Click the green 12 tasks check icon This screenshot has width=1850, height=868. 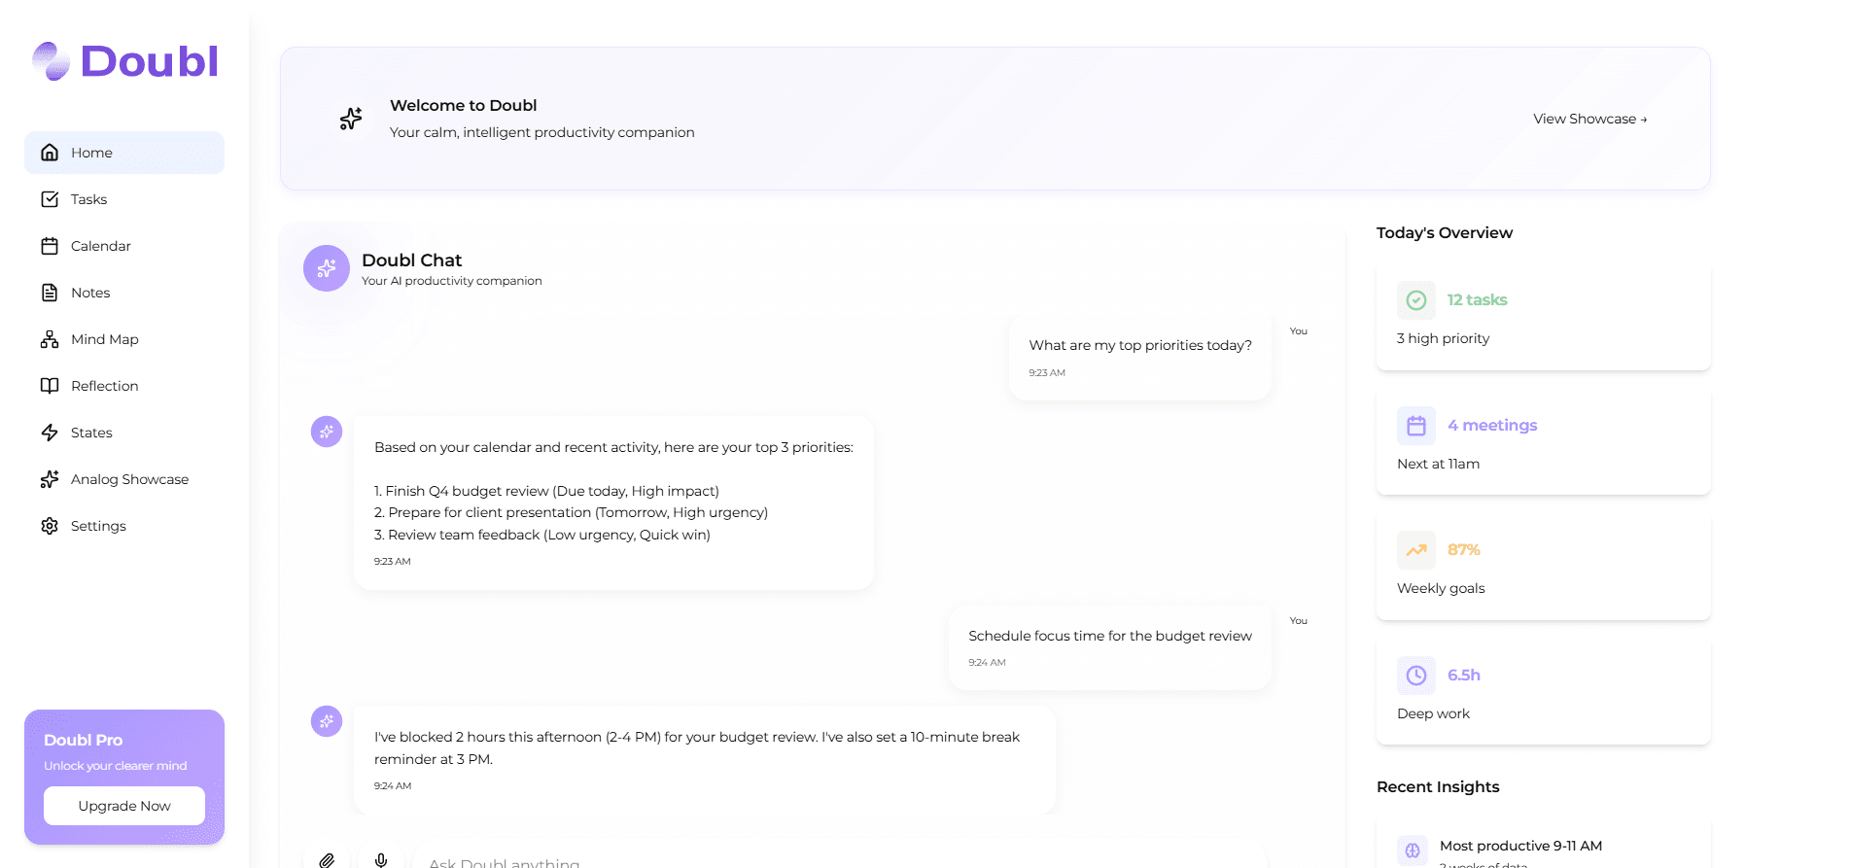point(1416,300)
